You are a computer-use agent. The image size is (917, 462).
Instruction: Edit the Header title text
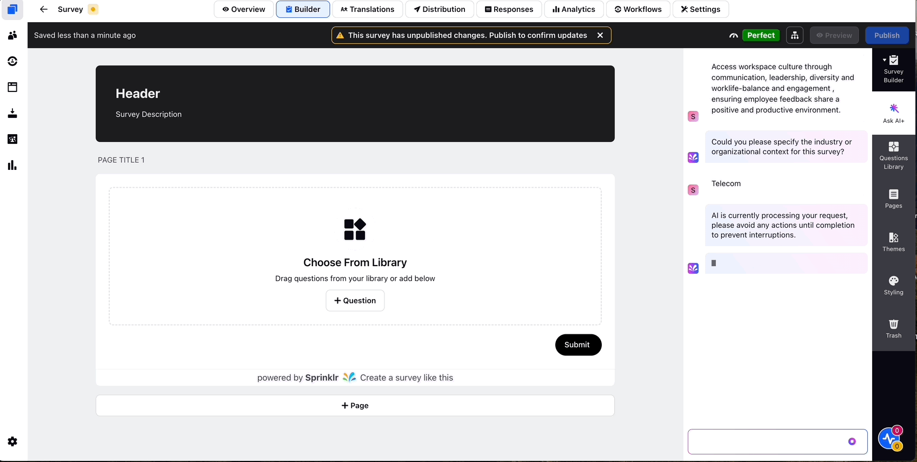point(138,94)
